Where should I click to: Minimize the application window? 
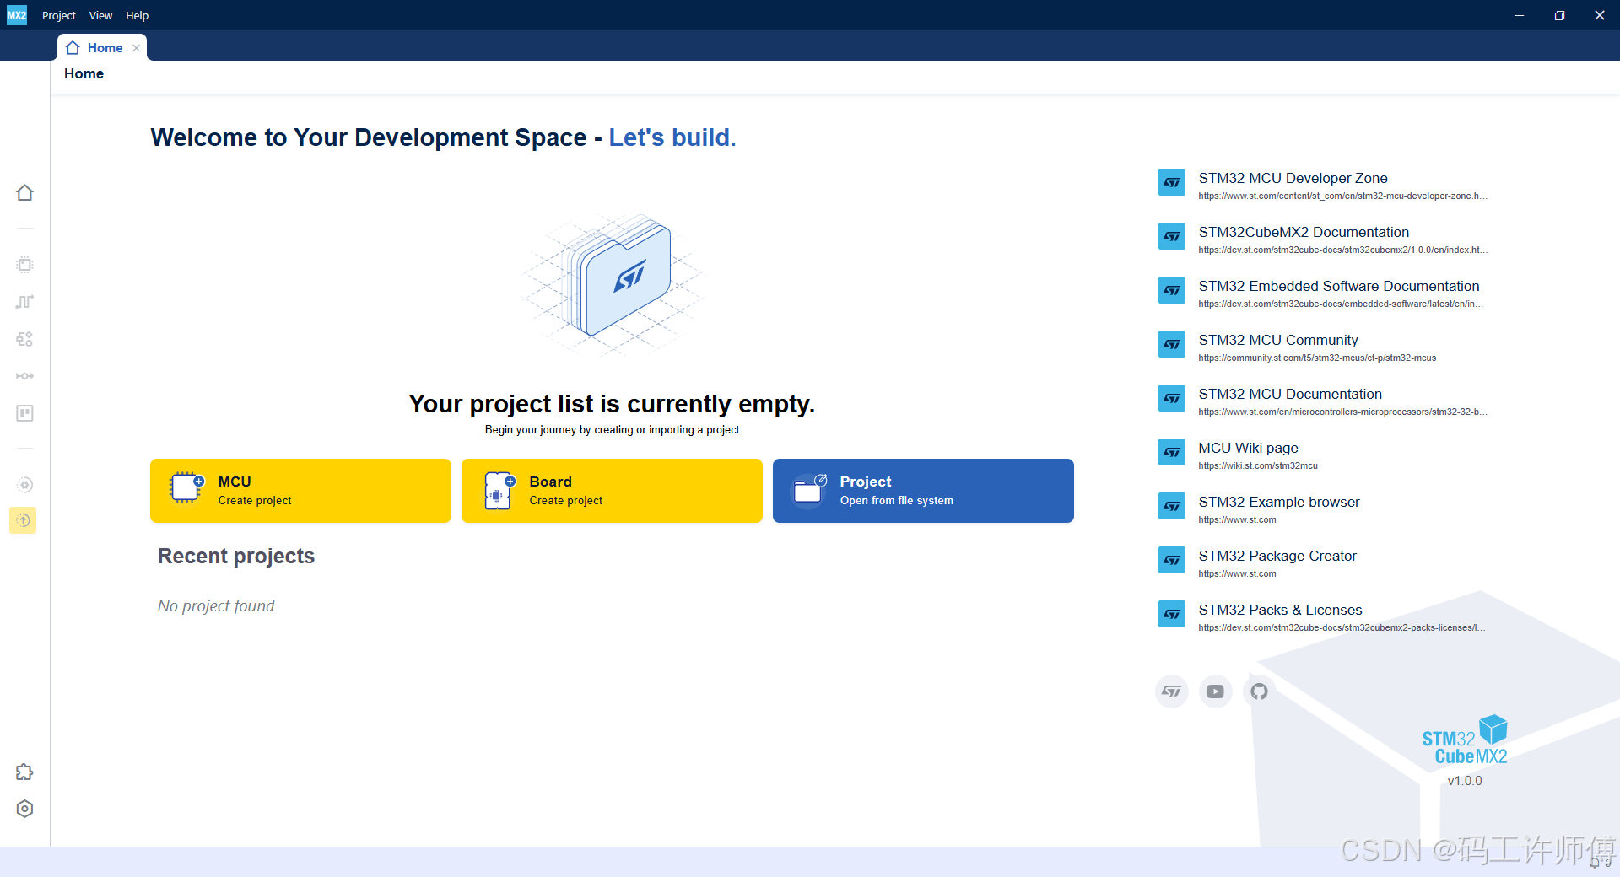1519,15
